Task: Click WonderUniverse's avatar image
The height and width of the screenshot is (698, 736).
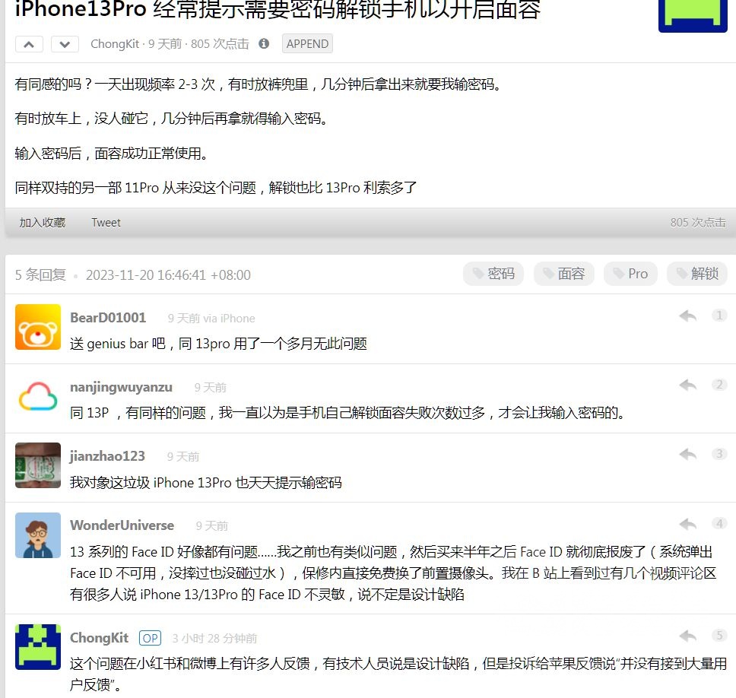Action: (x=37, y=536)
